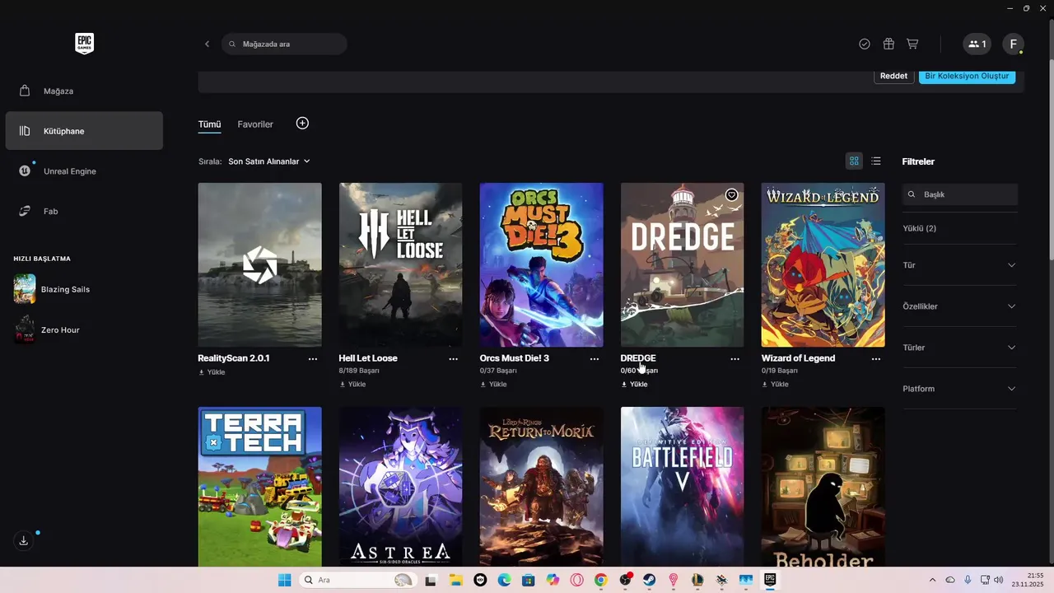
Task: Select the Yüklü (2) filter
Action: pos(919,228)
